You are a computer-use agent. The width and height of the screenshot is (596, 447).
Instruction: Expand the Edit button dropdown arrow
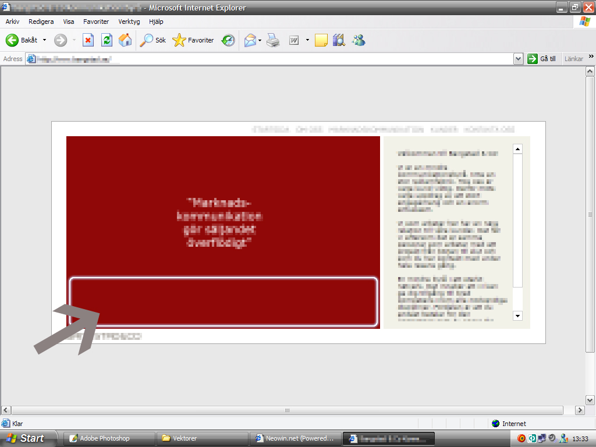pos(307,40)
